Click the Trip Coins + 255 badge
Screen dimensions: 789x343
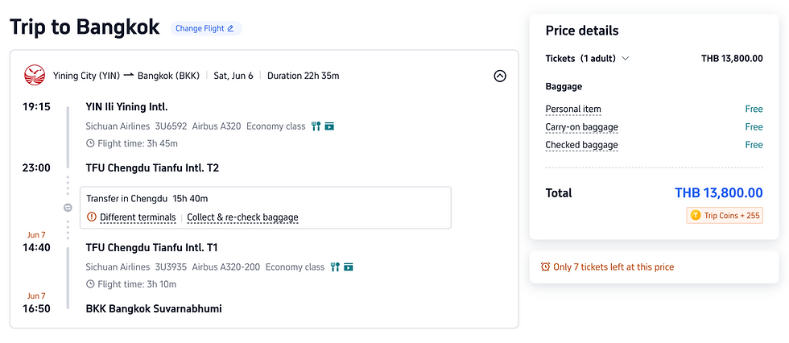[725, 216]
